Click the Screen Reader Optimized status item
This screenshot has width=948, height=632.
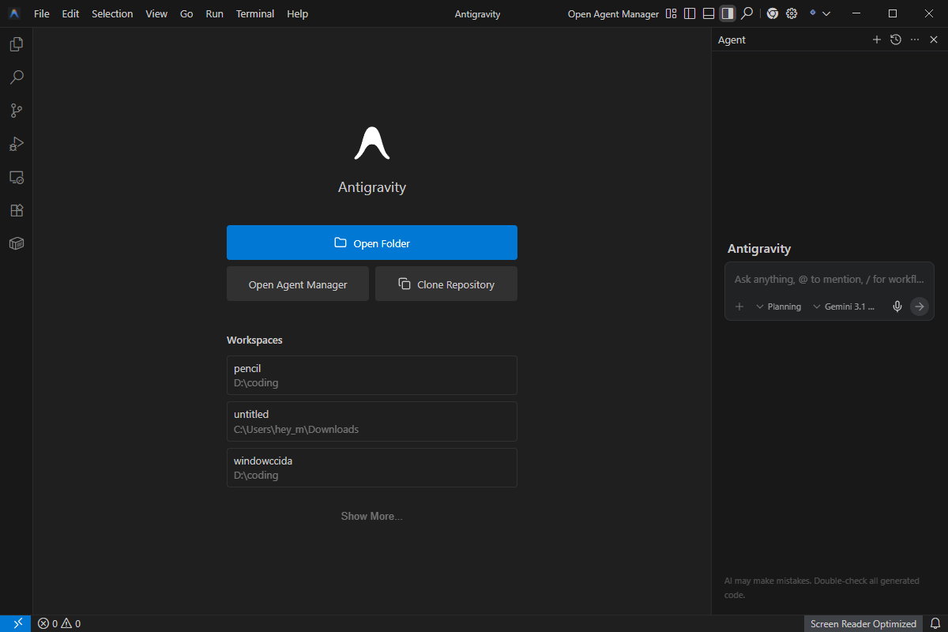863,623
